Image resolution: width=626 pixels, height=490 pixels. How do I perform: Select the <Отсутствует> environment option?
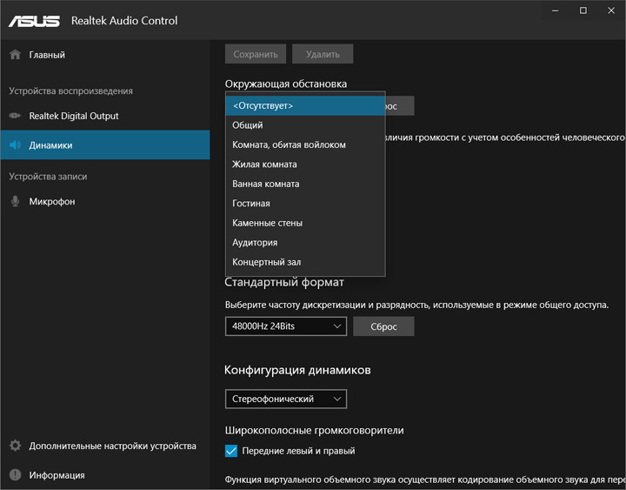pos(304,105)
